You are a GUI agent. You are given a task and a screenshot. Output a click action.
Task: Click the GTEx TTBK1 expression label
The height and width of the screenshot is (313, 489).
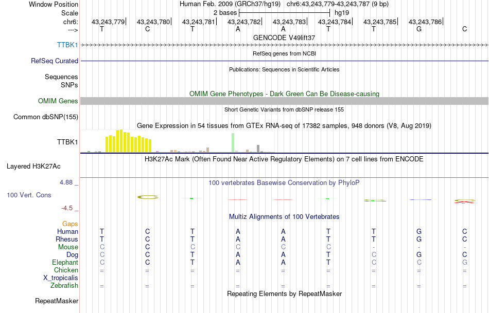click(x=67, y=142)
